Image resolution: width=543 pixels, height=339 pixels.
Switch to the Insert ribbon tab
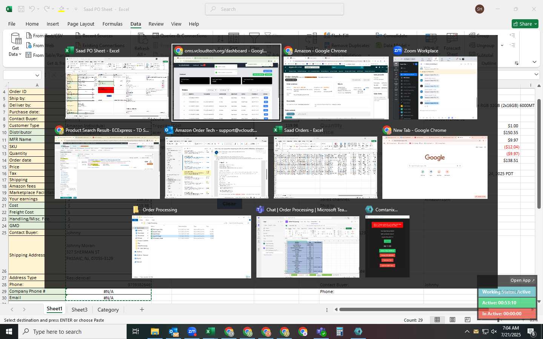click(53, 24)
